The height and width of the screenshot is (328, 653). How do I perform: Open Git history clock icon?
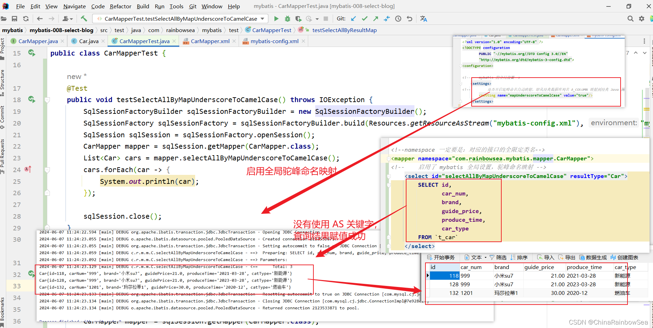pos(398,19)
